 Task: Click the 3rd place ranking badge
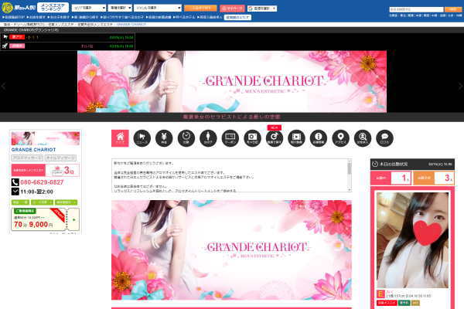tap(63, 170)
